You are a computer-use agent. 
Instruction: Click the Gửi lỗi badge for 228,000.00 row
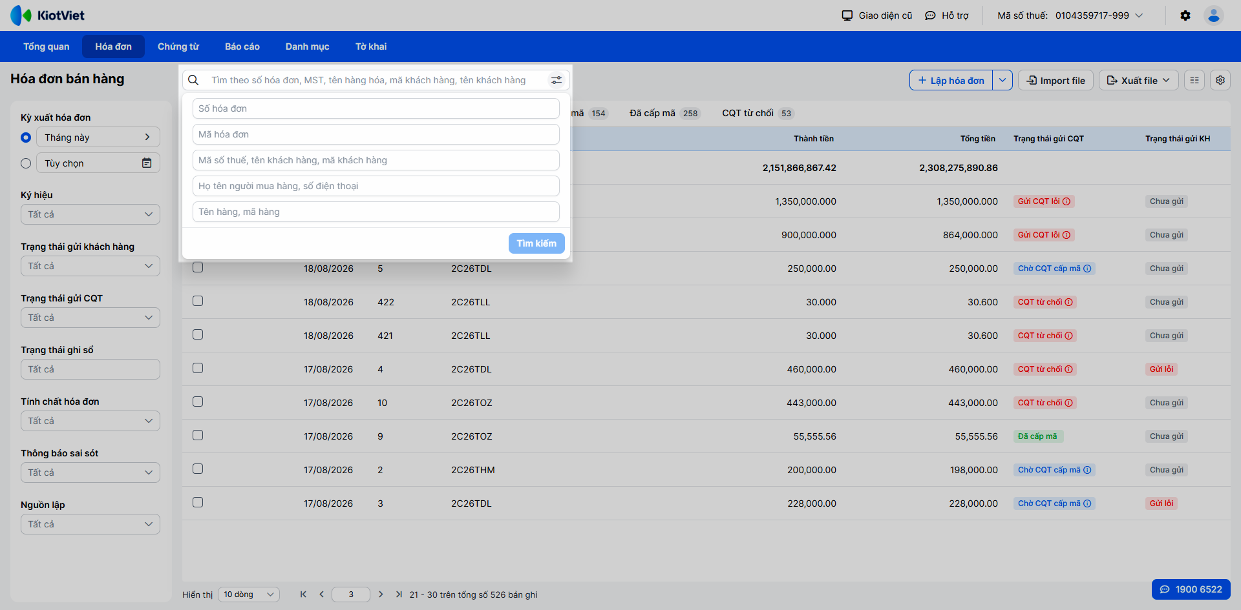(x=1161, y=503)
